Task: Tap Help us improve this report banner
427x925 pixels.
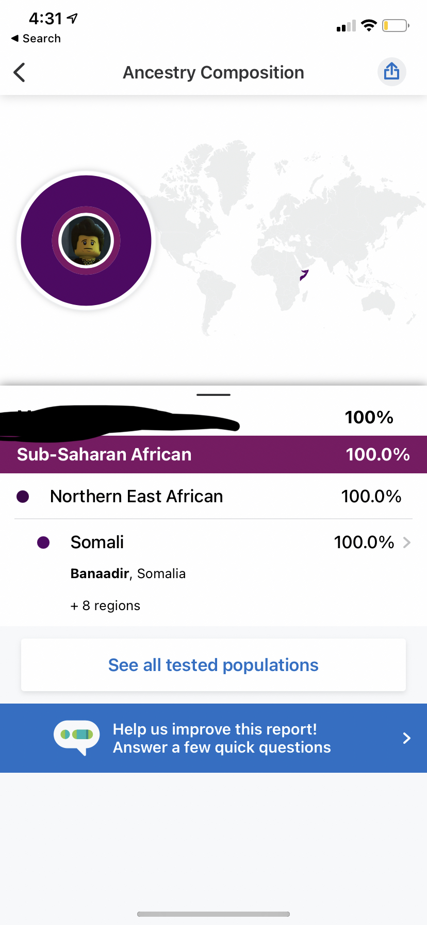Action: tap(222, 738)
